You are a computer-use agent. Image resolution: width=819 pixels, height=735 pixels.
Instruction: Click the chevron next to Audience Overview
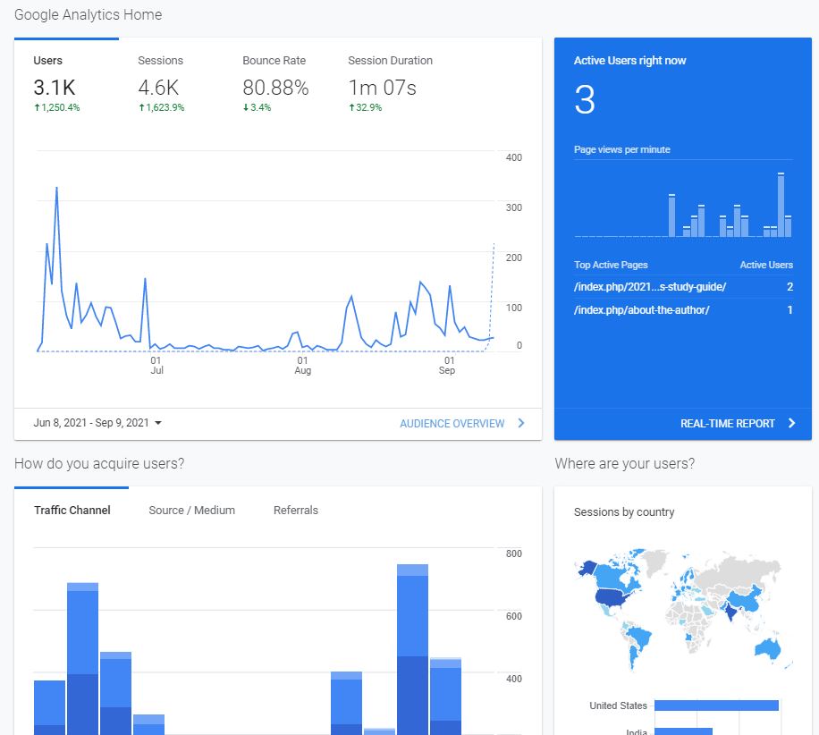coord(521,424)
